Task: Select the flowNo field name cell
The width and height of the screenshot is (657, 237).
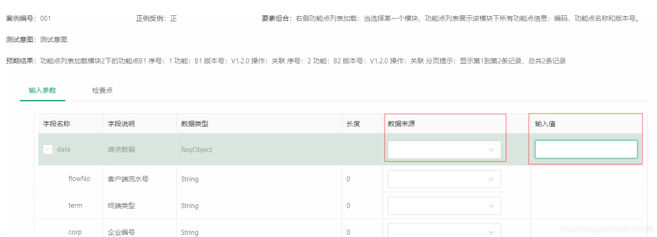Action: [x=79, y=179]
